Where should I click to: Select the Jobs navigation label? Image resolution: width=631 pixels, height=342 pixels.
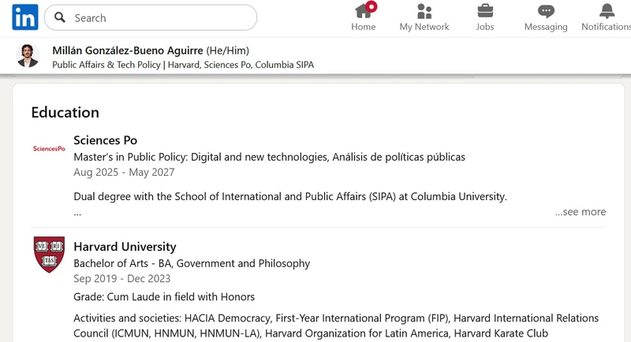pyautogui.click(x=485, y=27)
